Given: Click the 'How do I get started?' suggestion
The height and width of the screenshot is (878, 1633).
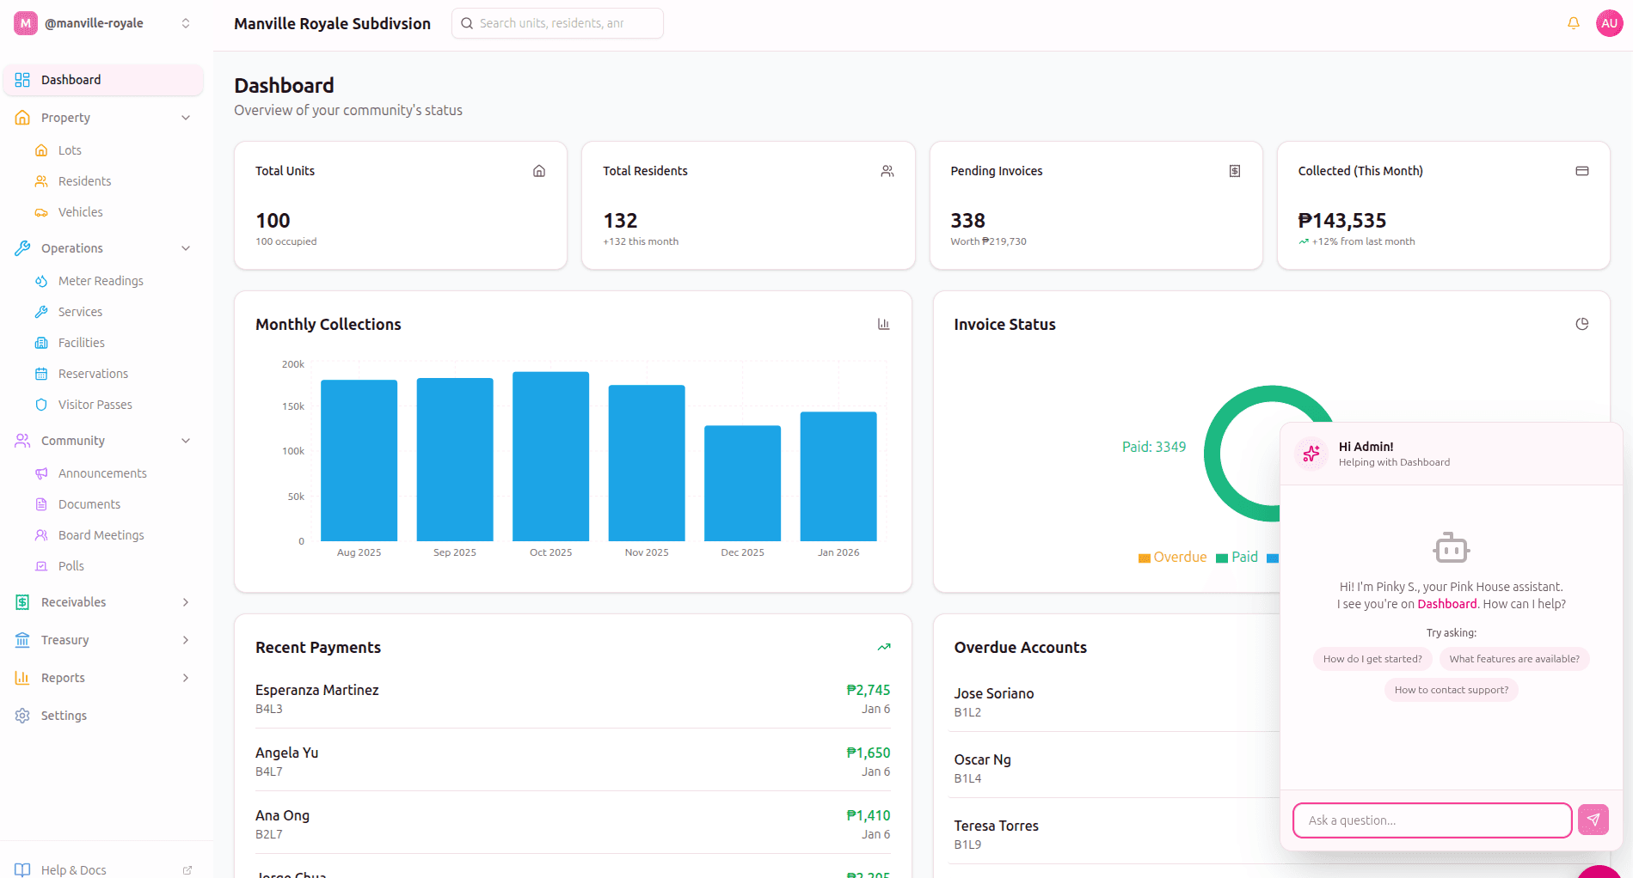Looking at the screenshot, I should (1372, 659).
